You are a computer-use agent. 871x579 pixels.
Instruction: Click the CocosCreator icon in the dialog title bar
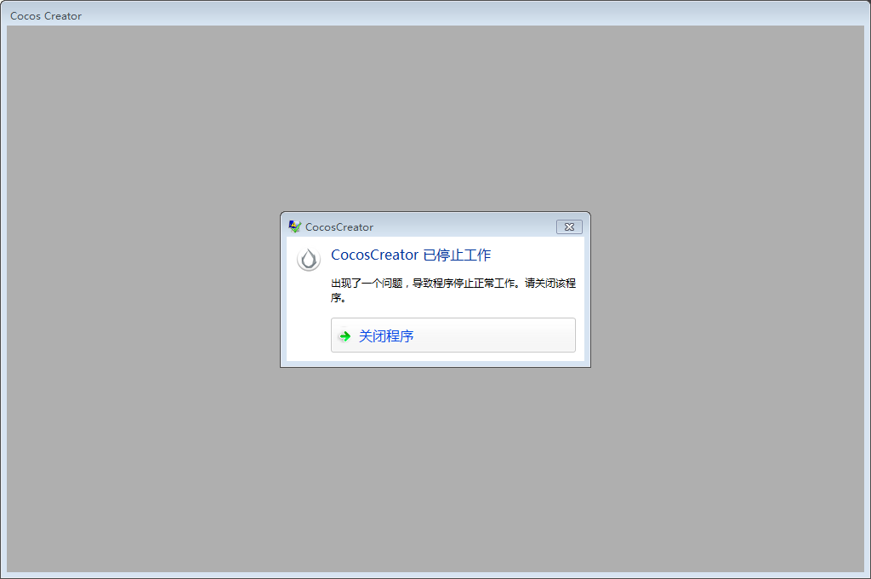click(295, 226)
